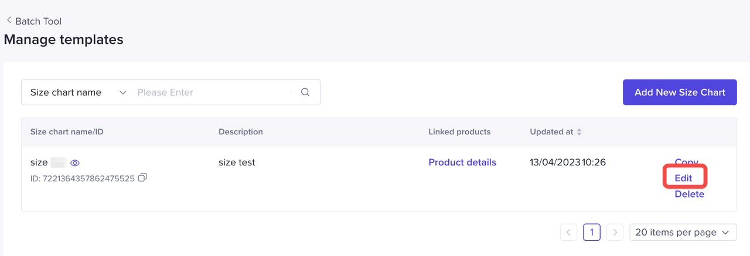Edit the size chart template
750x256 pixels.
point(684,178)
